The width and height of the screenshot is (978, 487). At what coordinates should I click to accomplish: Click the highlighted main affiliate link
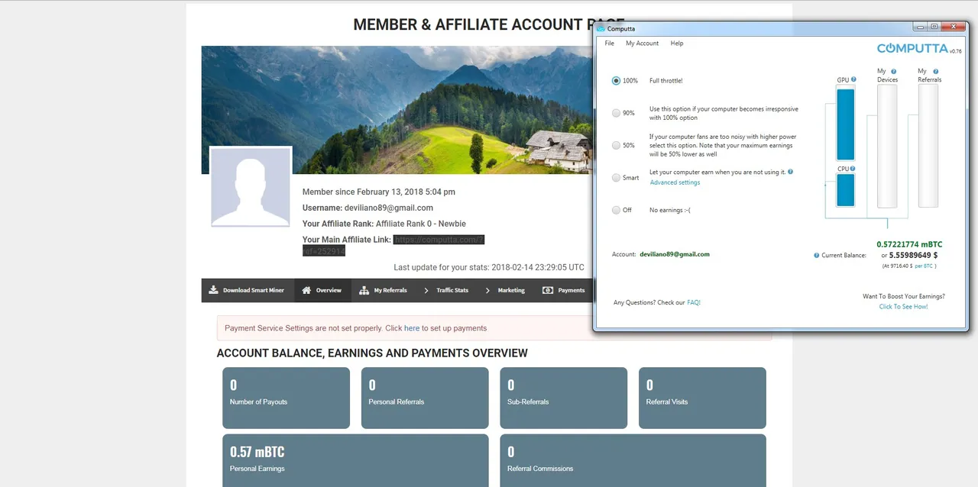(x=439, y=240)
